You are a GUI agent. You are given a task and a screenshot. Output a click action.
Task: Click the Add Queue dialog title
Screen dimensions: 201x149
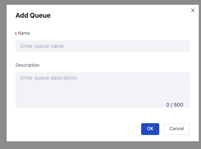click(x=33, y=15)
